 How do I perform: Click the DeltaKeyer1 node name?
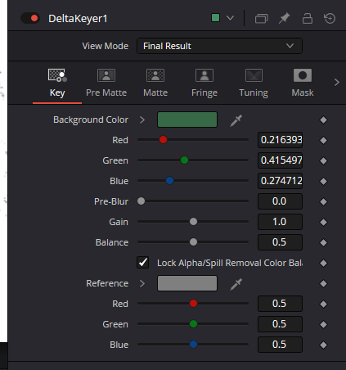point(78,19)
